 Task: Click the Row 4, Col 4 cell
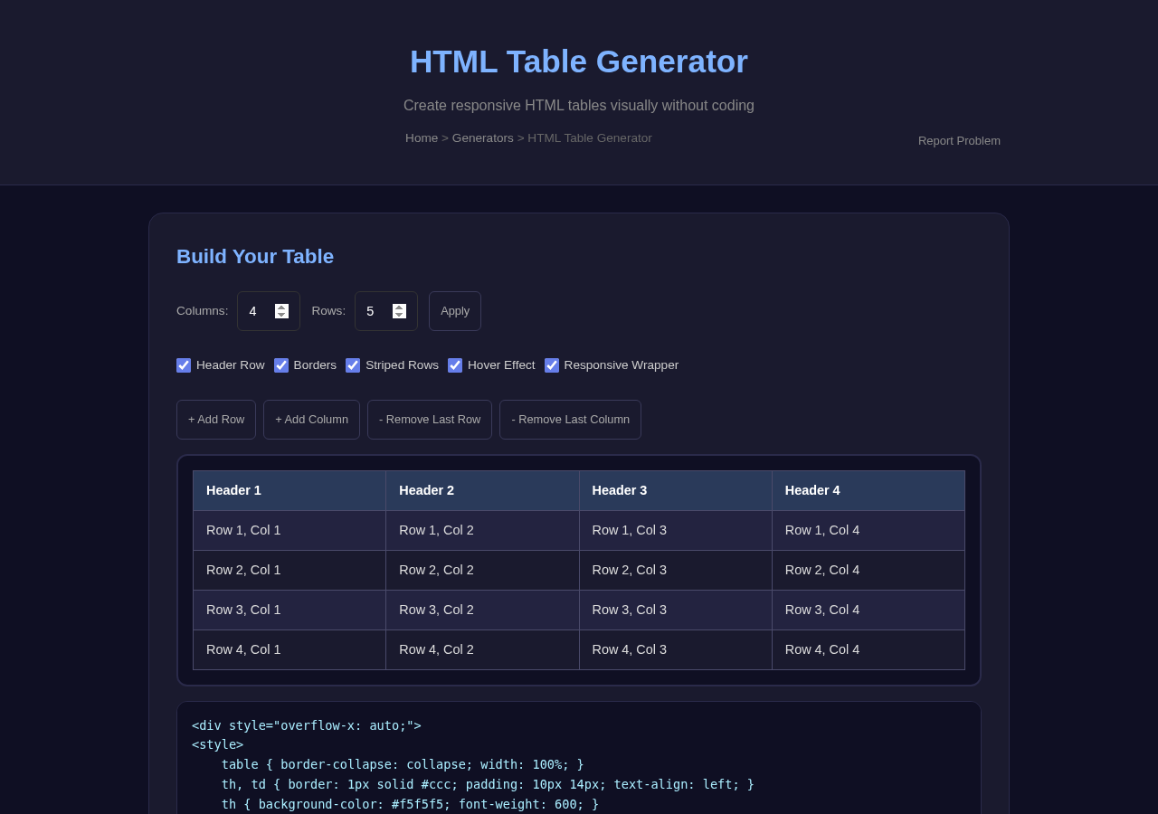[x=868, y=649]
